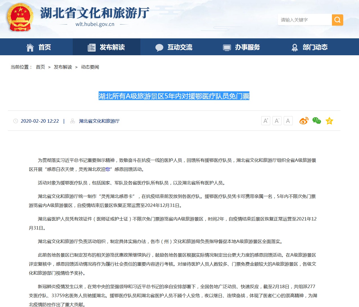Open 部门动态 navigation item
Image resolution: width=359 pixels, height=307 pixels.
(x=309, y=47)
